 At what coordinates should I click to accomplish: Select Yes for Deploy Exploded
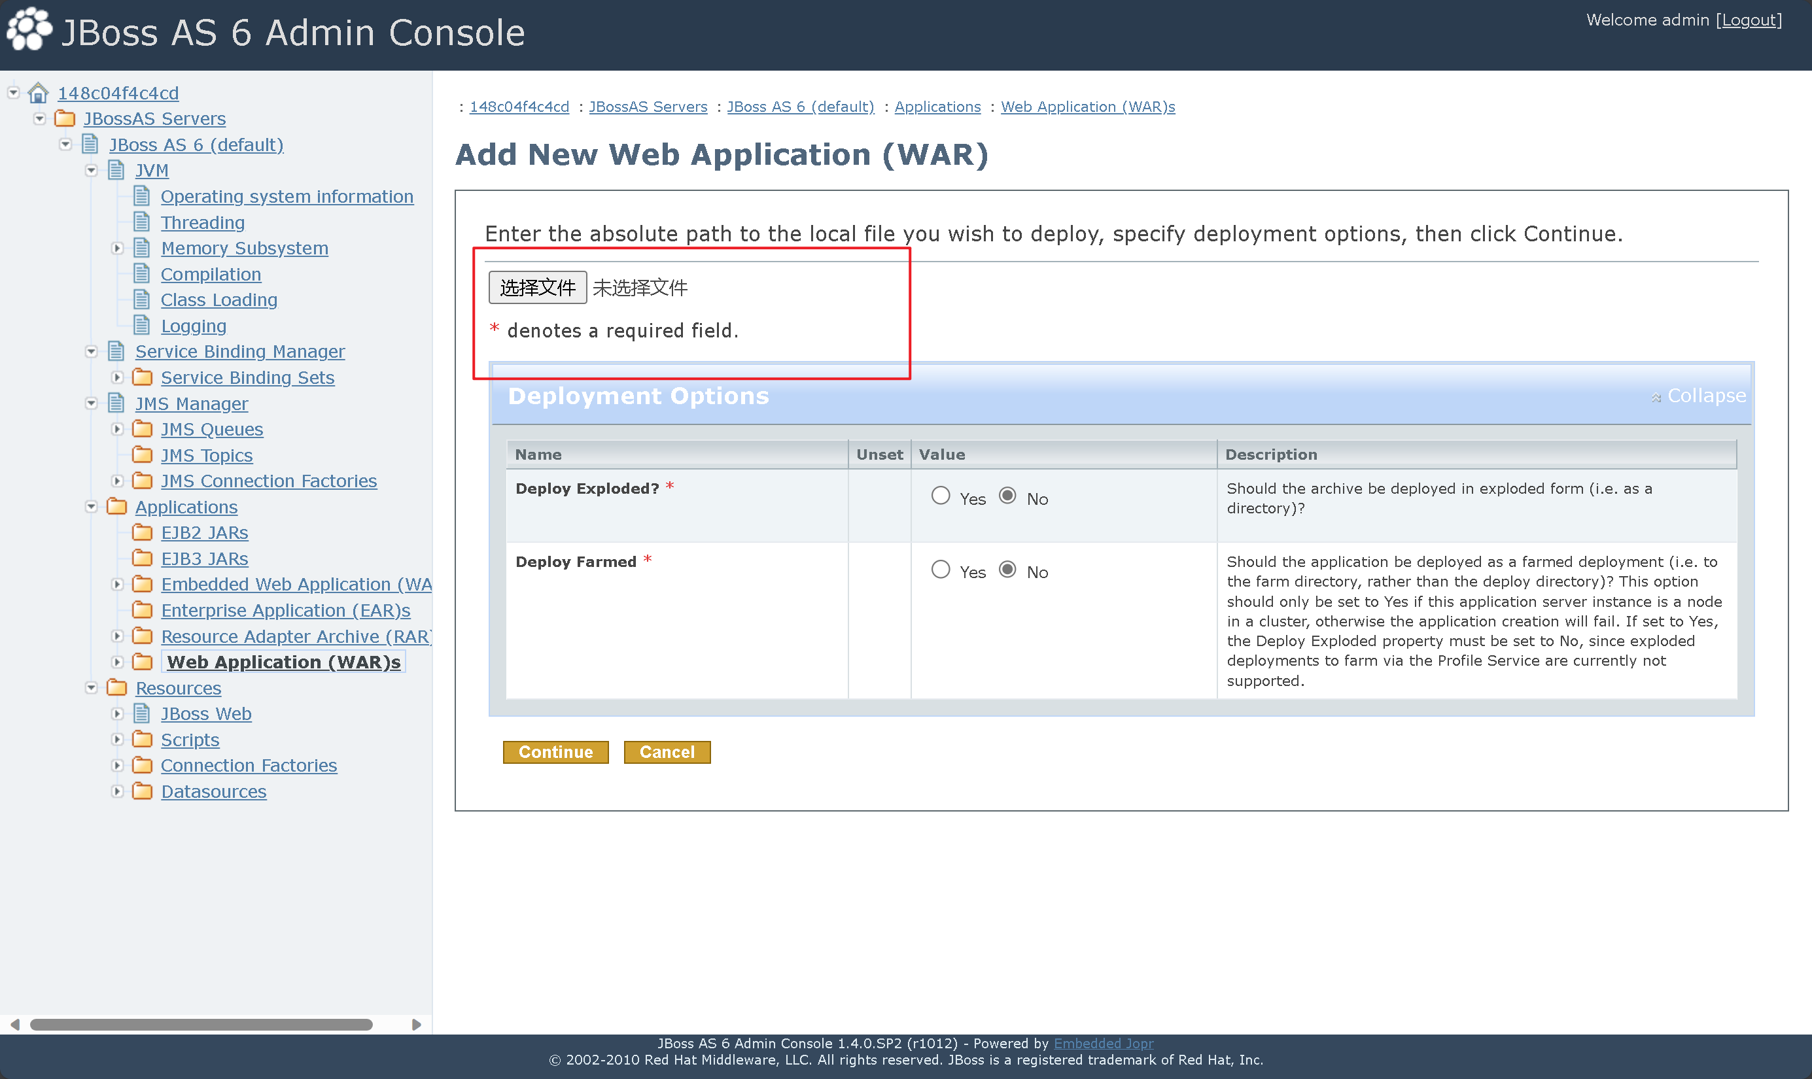click(940, 496)
